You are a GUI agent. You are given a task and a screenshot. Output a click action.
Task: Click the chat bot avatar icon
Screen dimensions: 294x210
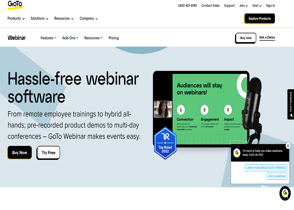(237, 153)
